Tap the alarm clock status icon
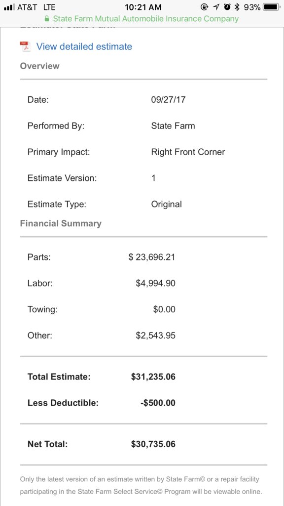 pos(227,7)
